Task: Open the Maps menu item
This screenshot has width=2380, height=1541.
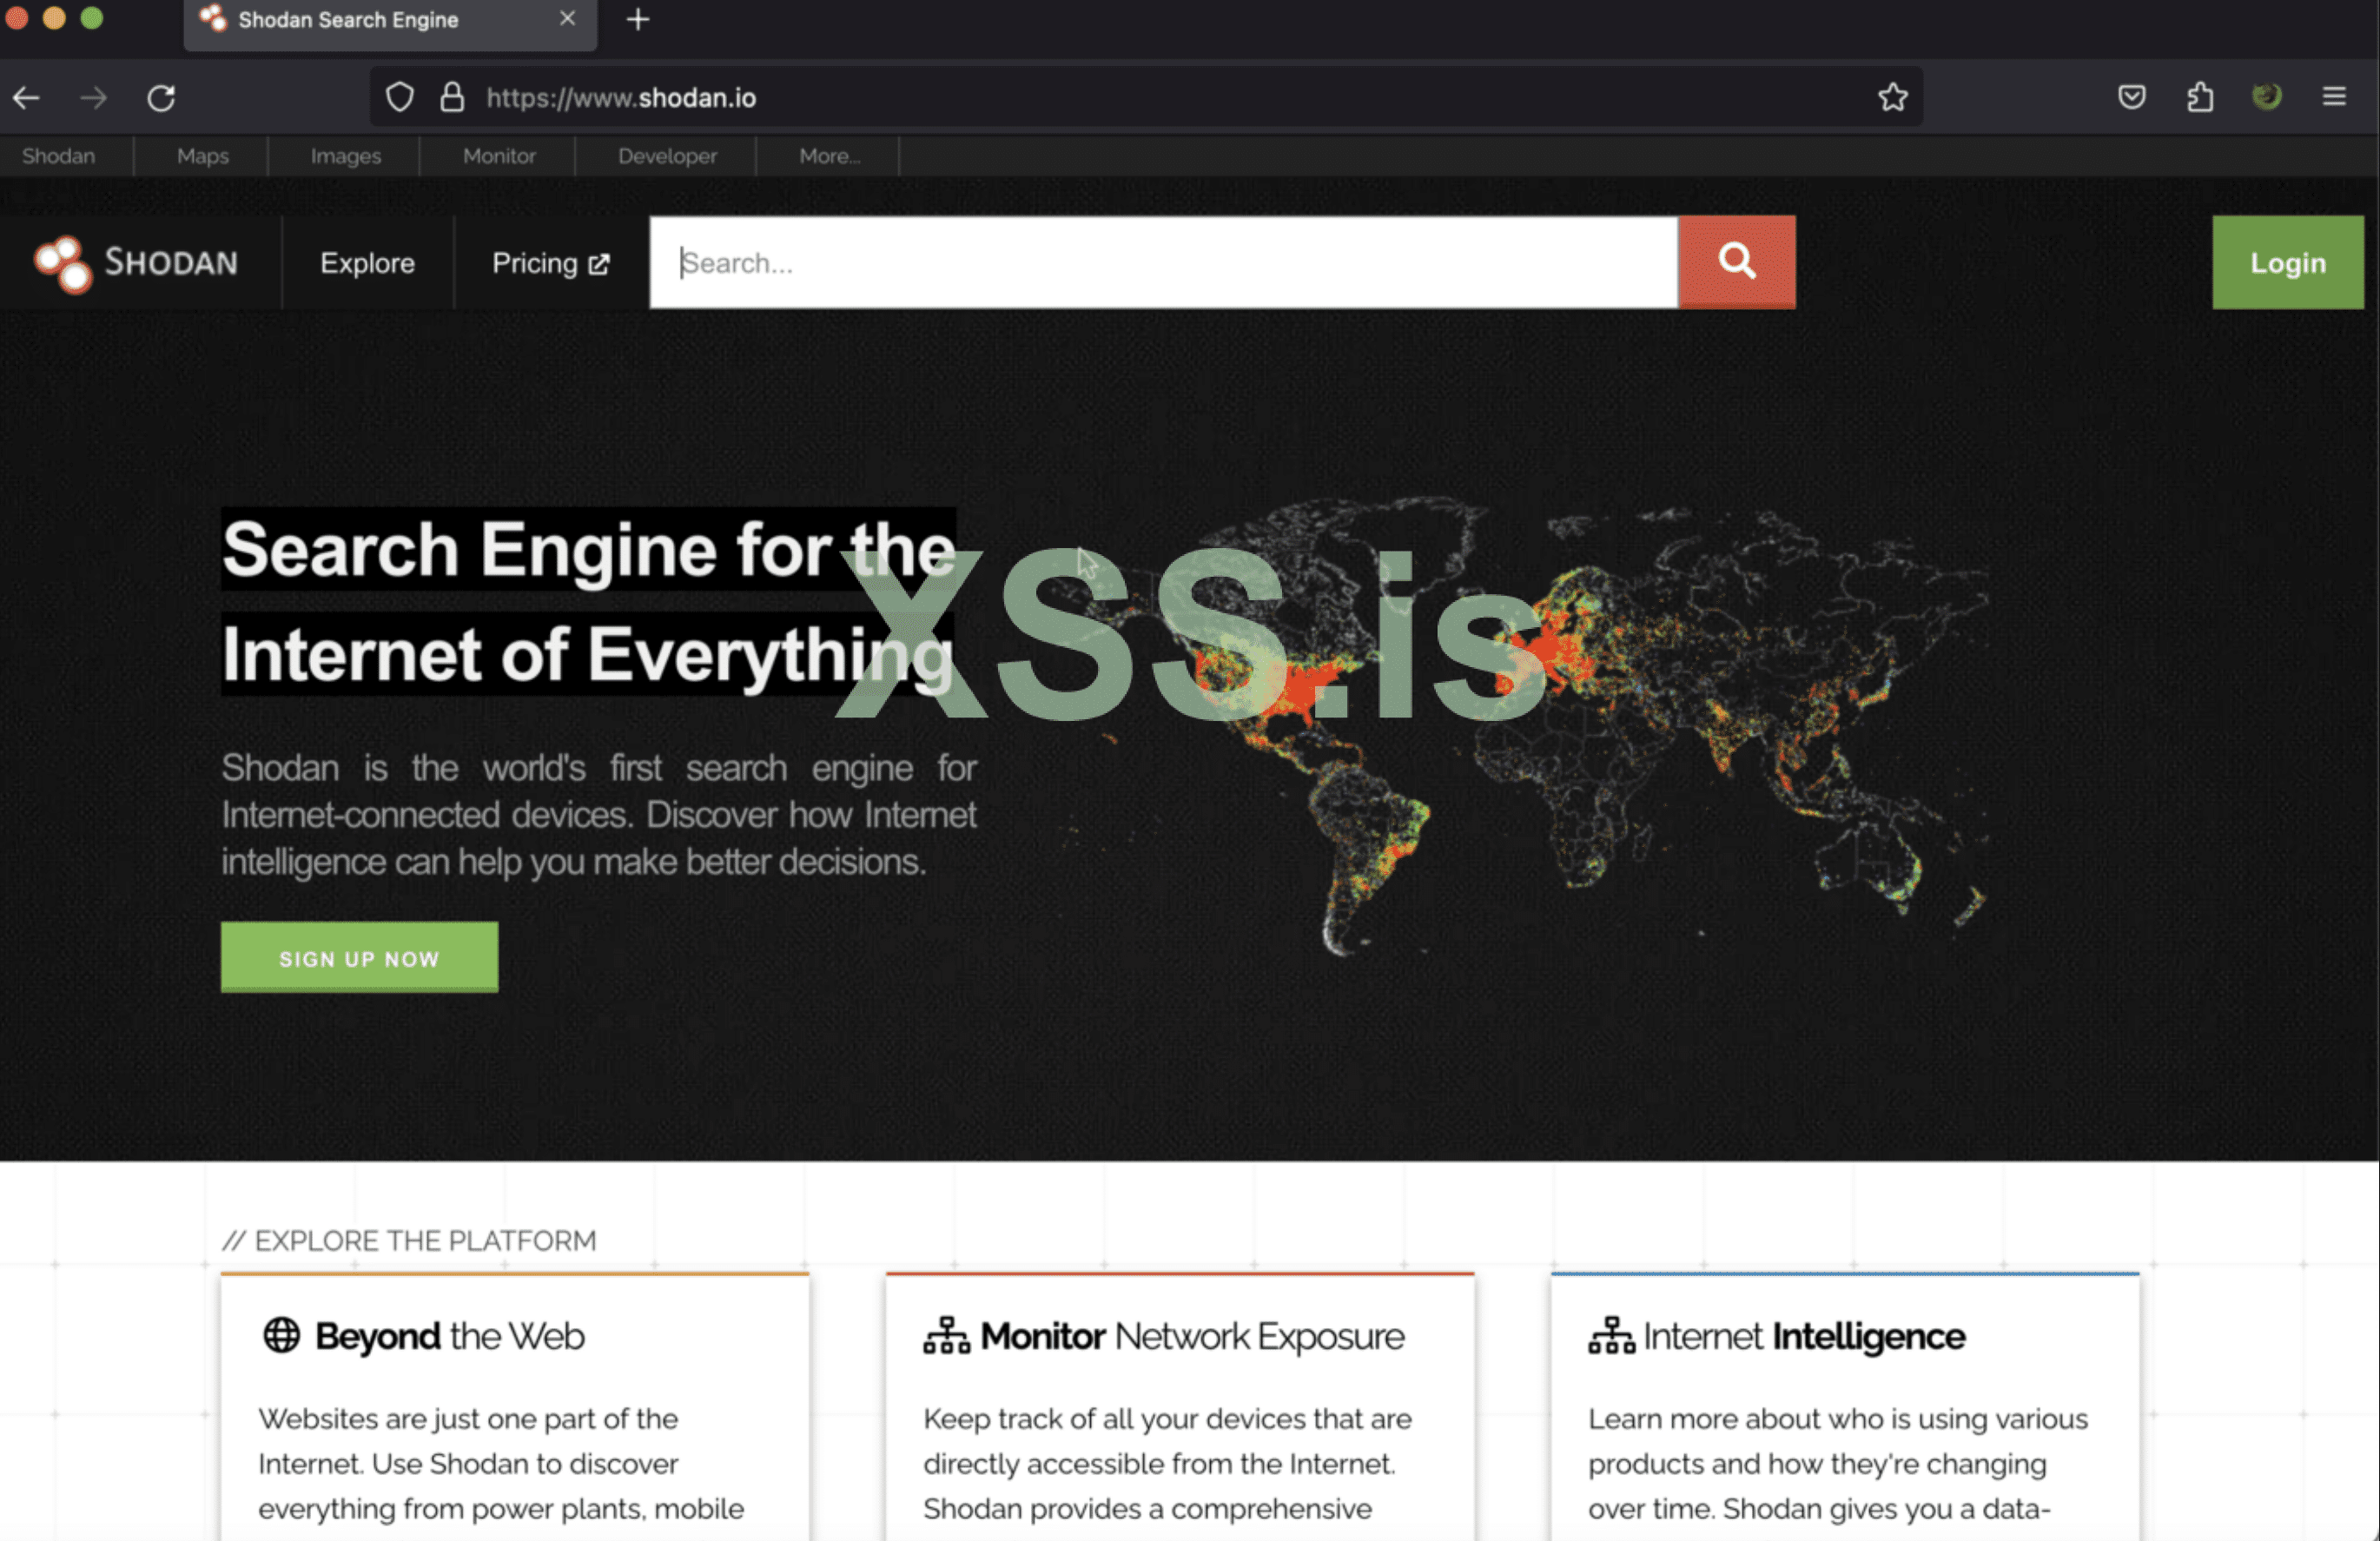Action: tap(203, 156)
